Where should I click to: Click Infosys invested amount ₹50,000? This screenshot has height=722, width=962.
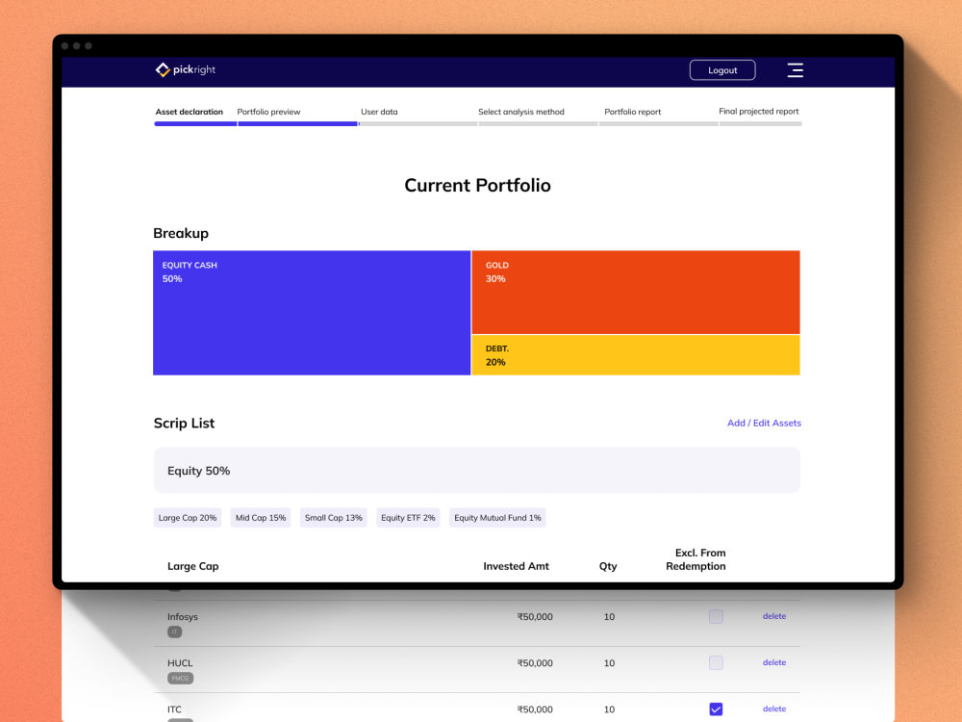tap(534, 616)
